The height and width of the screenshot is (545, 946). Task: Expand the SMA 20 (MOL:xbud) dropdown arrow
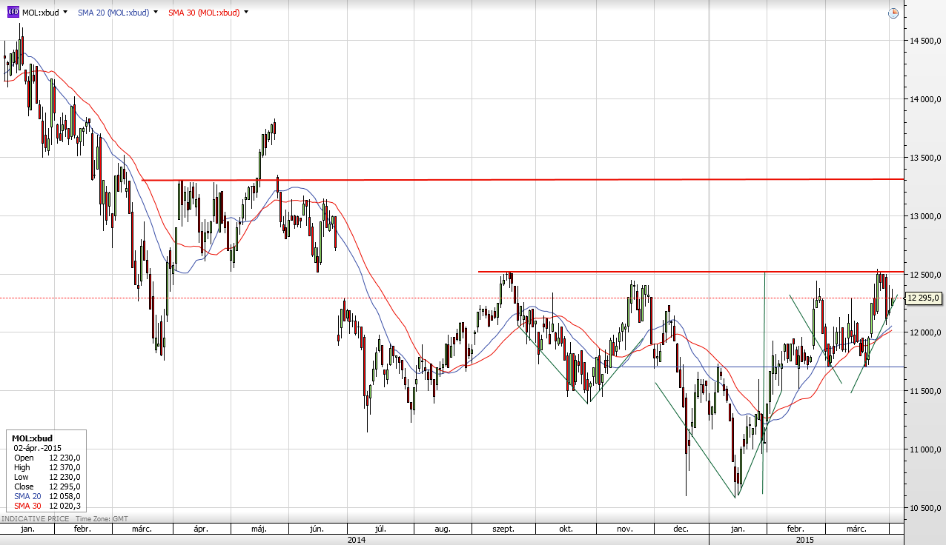click(156, 13)
